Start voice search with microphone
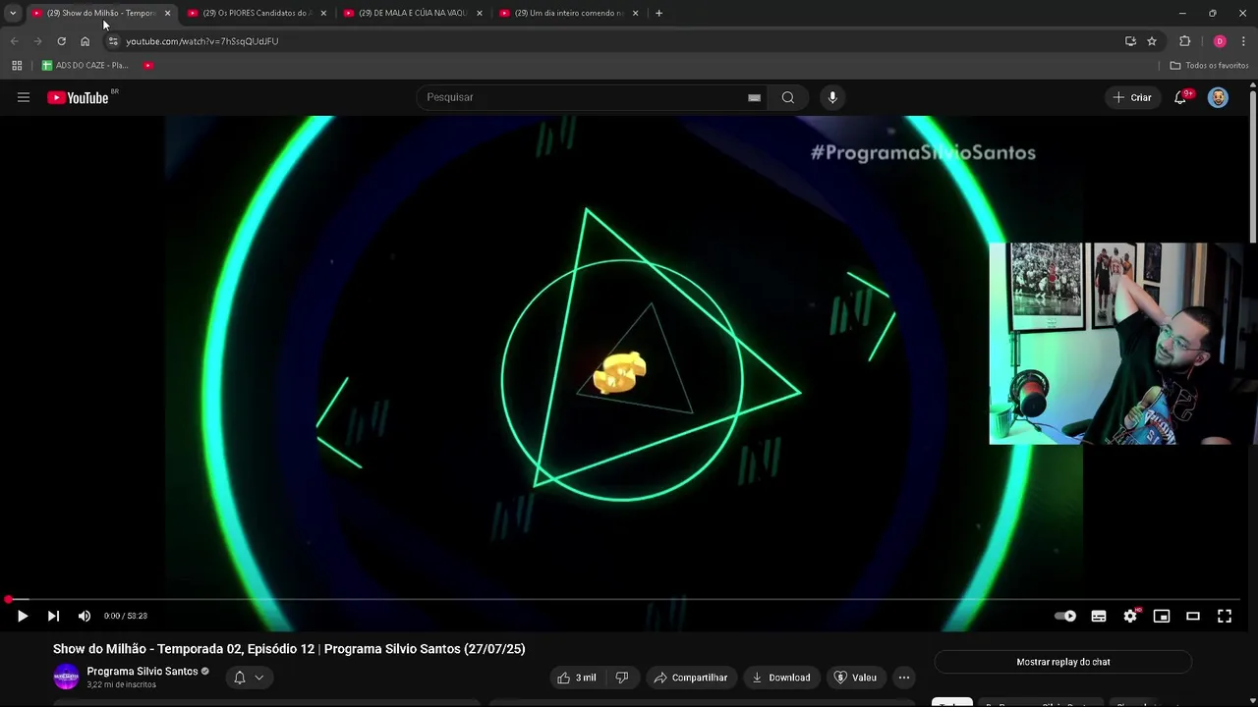1258x707 pixels. 832,97
